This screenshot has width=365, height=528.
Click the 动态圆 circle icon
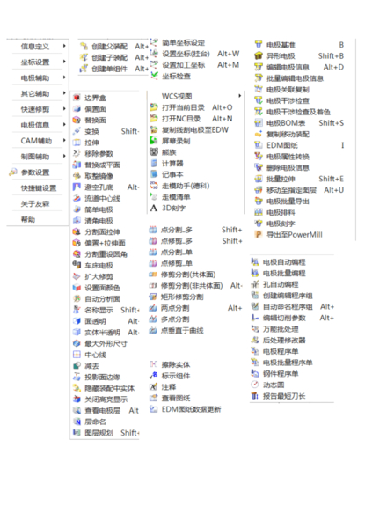point(255,385)
